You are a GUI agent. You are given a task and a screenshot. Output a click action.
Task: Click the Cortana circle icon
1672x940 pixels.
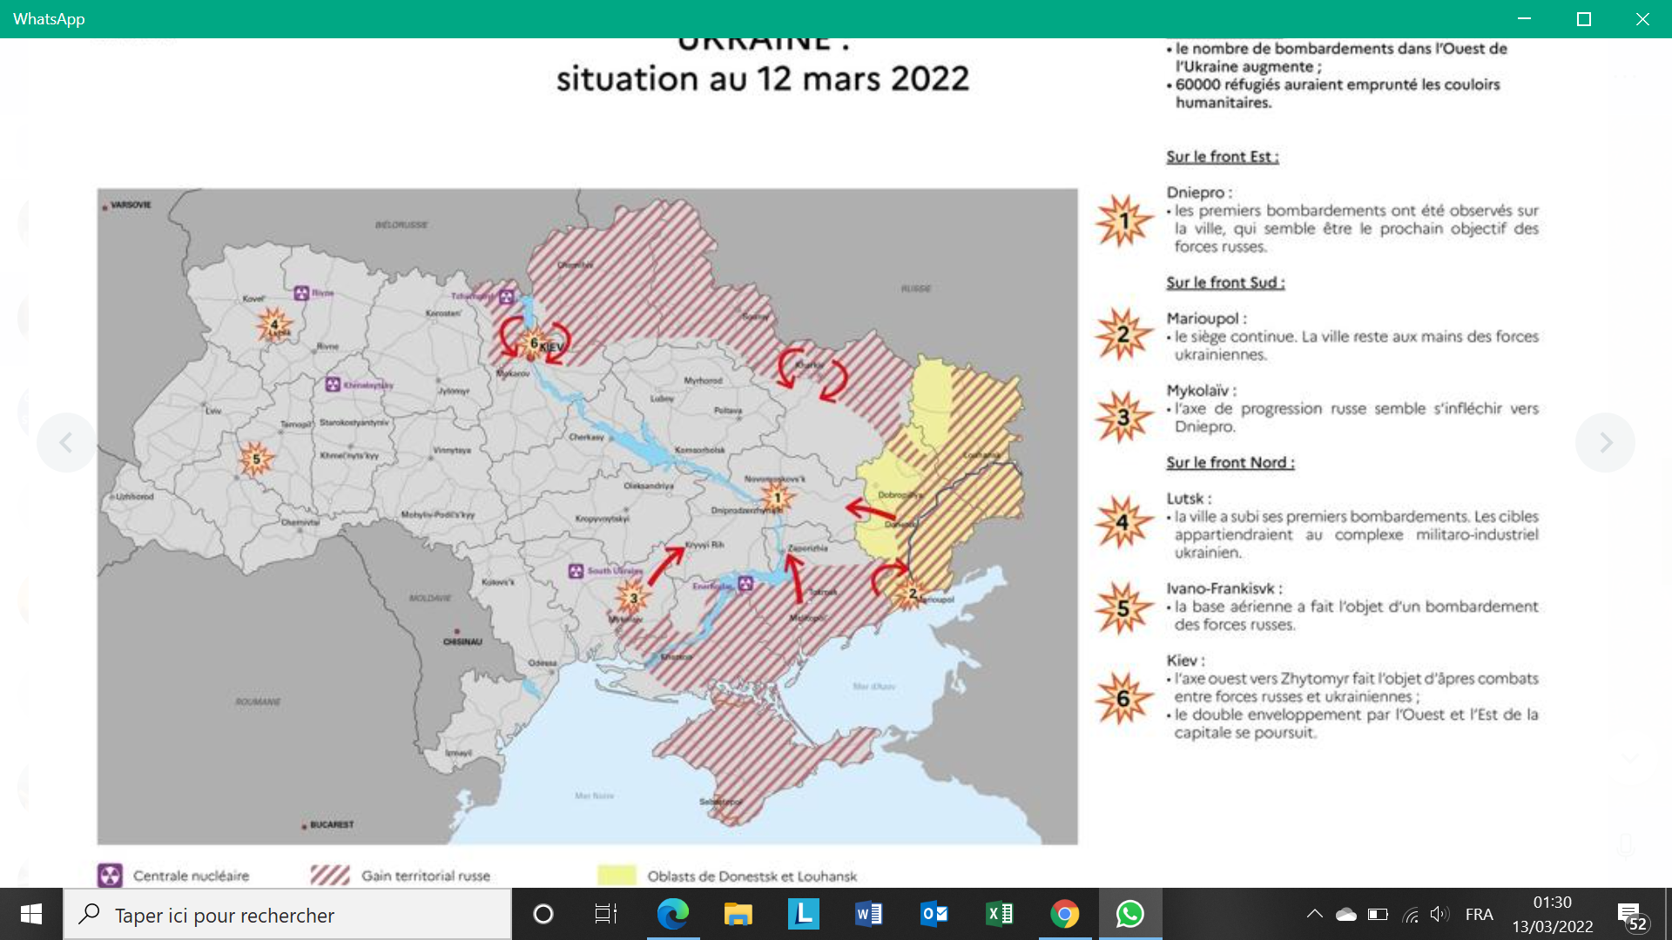543,914
